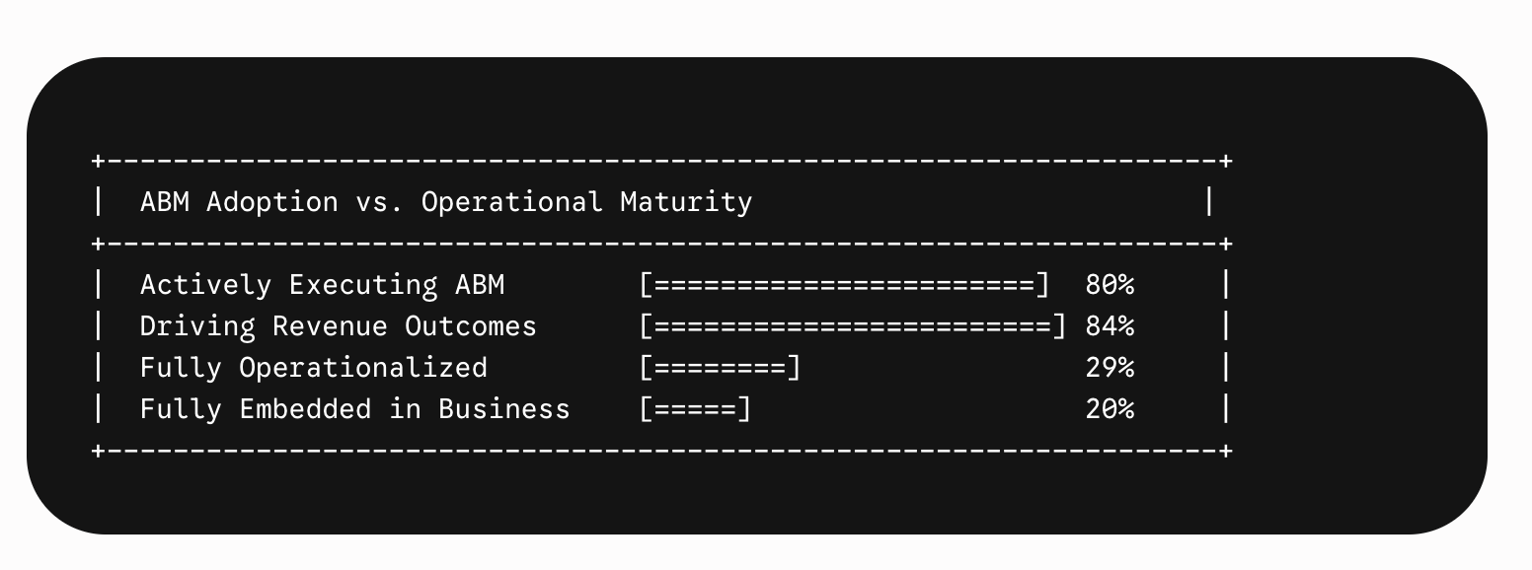Select the 'Driving Revenue Outcomes' label
1532x570 pixels.
(x=339, y=326)
